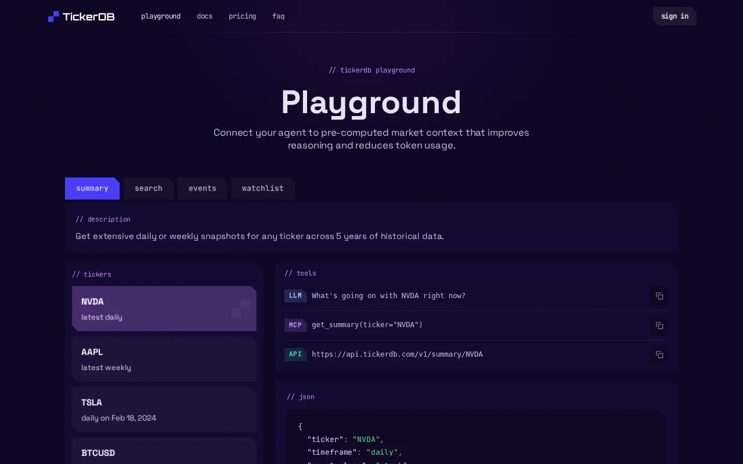
Task: Go to the docs page
Action: tap(204, 16)
